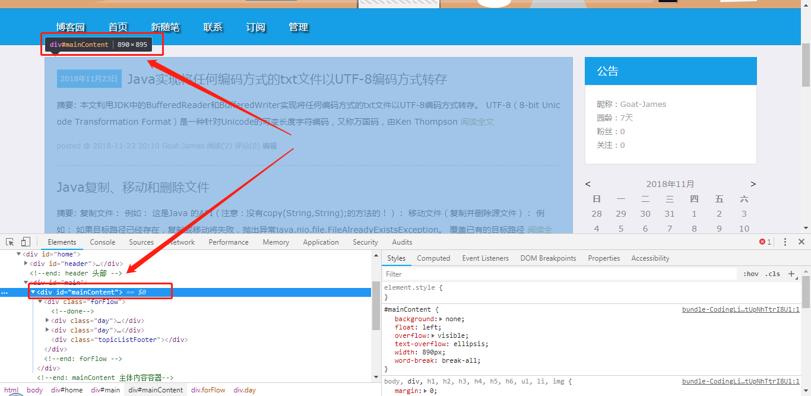Select the Elements tab
This screenshot has width=811, height=396.
click(x=62, y=242)
